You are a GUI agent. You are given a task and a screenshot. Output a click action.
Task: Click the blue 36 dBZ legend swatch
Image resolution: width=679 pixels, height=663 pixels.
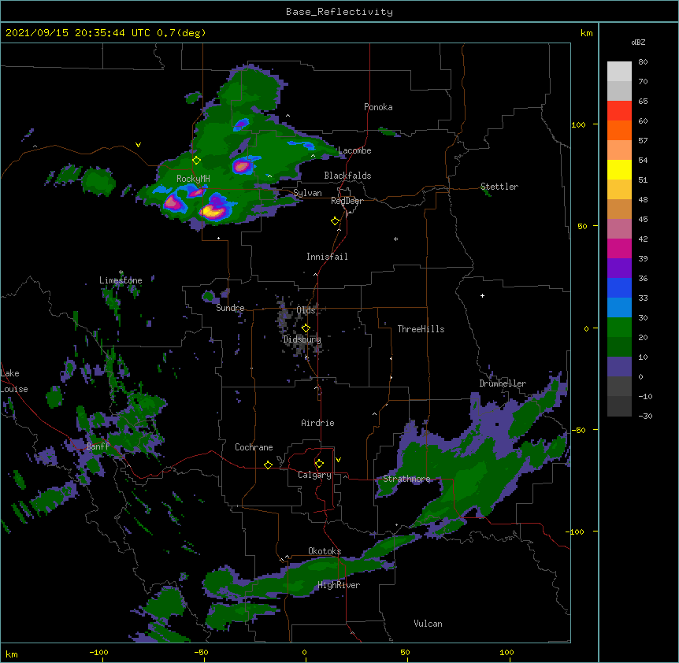(619, 287)
